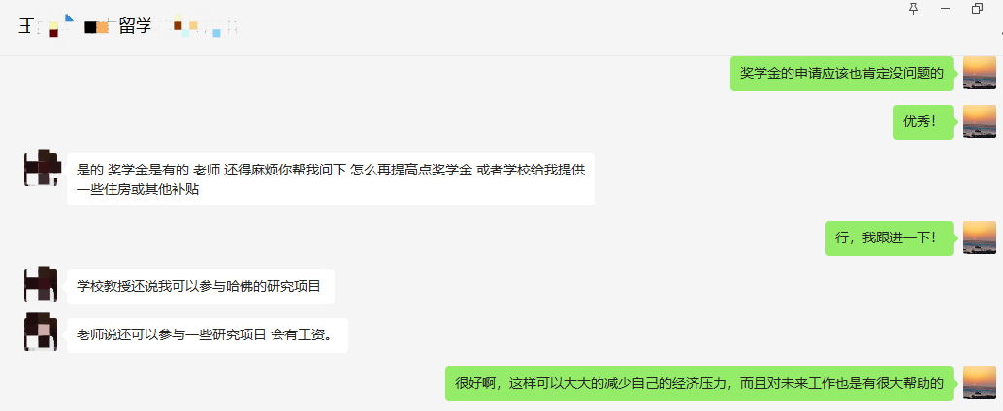Open avatar beside 行，我跟进一下！ message
Image resolution: width=1003 pixels, height=411 pixels.
980,237
